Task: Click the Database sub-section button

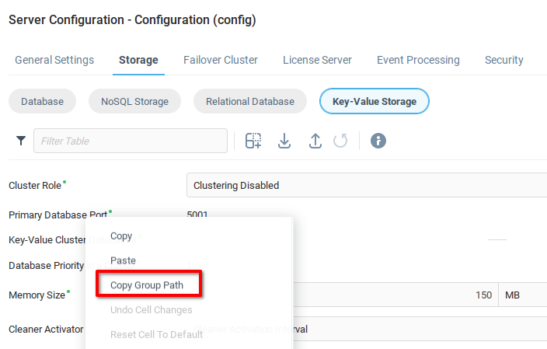Action: click(x=42, y=101)
